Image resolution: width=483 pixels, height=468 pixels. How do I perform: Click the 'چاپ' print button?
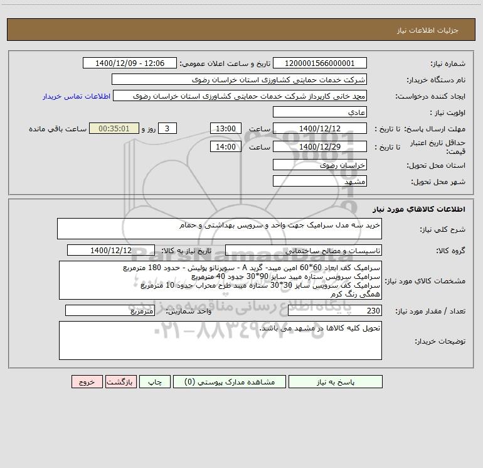155,381
